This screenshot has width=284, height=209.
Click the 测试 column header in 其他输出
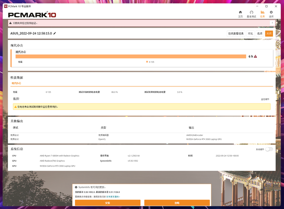tap(16, 128)
